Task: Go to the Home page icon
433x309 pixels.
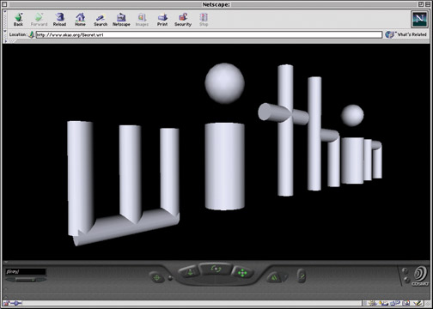Action: (x=80, y=20)
